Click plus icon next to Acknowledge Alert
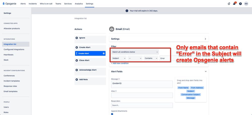This screenshot has width=252, height=115. (x=77, y=70)
